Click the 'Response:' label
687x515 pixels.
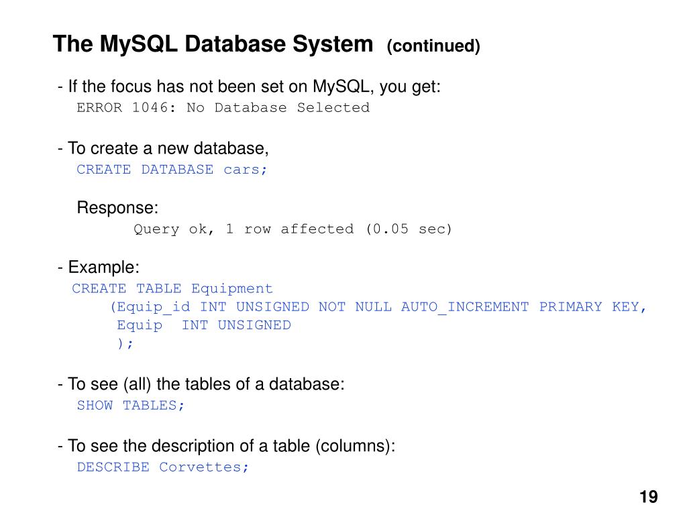click(x=117, y=208)
